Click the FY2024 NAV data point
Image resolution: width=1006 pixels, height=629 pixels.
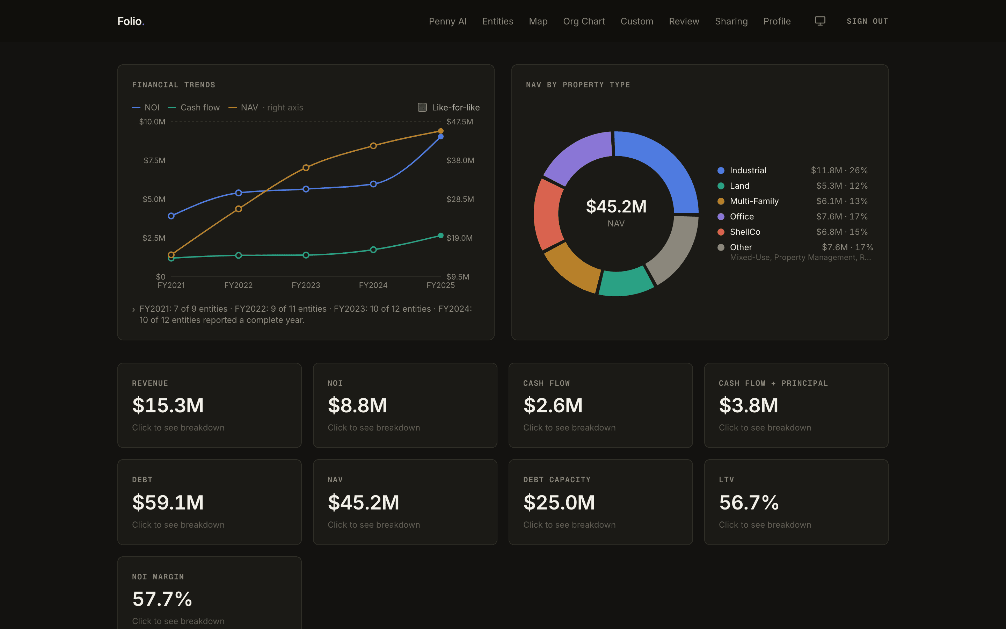(x=373, y=146)
